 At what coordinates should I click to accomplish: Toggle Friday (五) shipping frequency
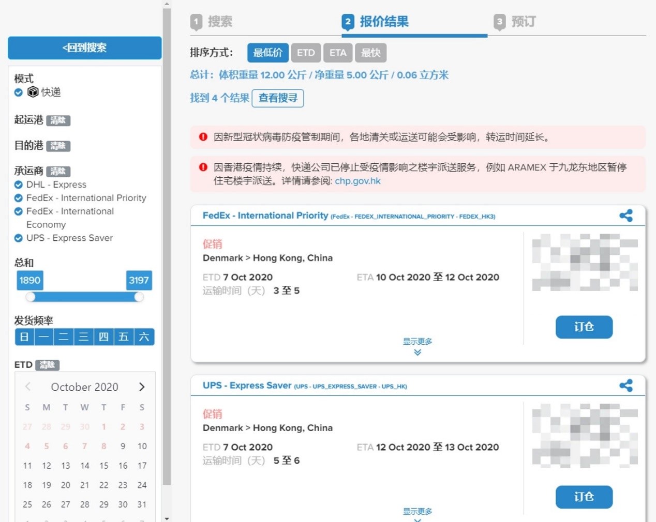click(124, 337)
